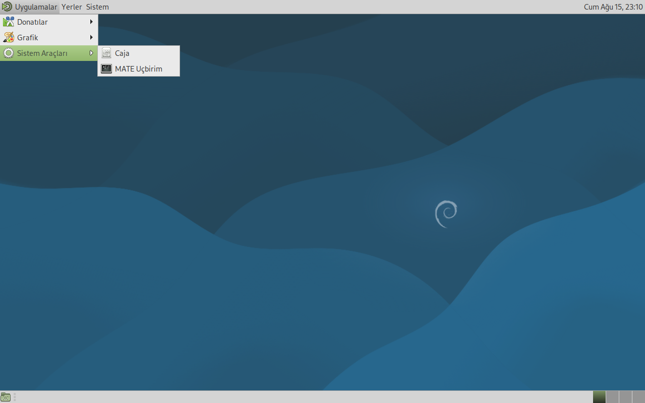Expand the Sistem Araçları submenu arrow

coord(91,53)
